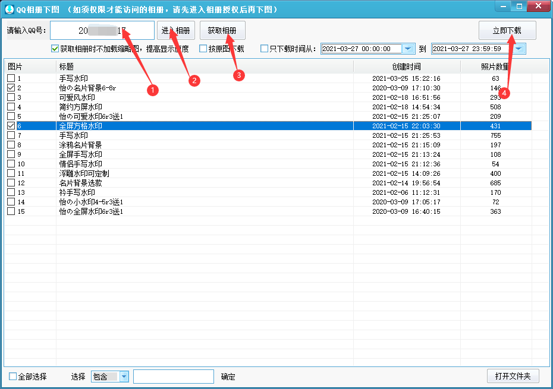Tick checkbox for row 7 手写水印
The width and height of the screenshot is (553, 389).
(11, 135)
